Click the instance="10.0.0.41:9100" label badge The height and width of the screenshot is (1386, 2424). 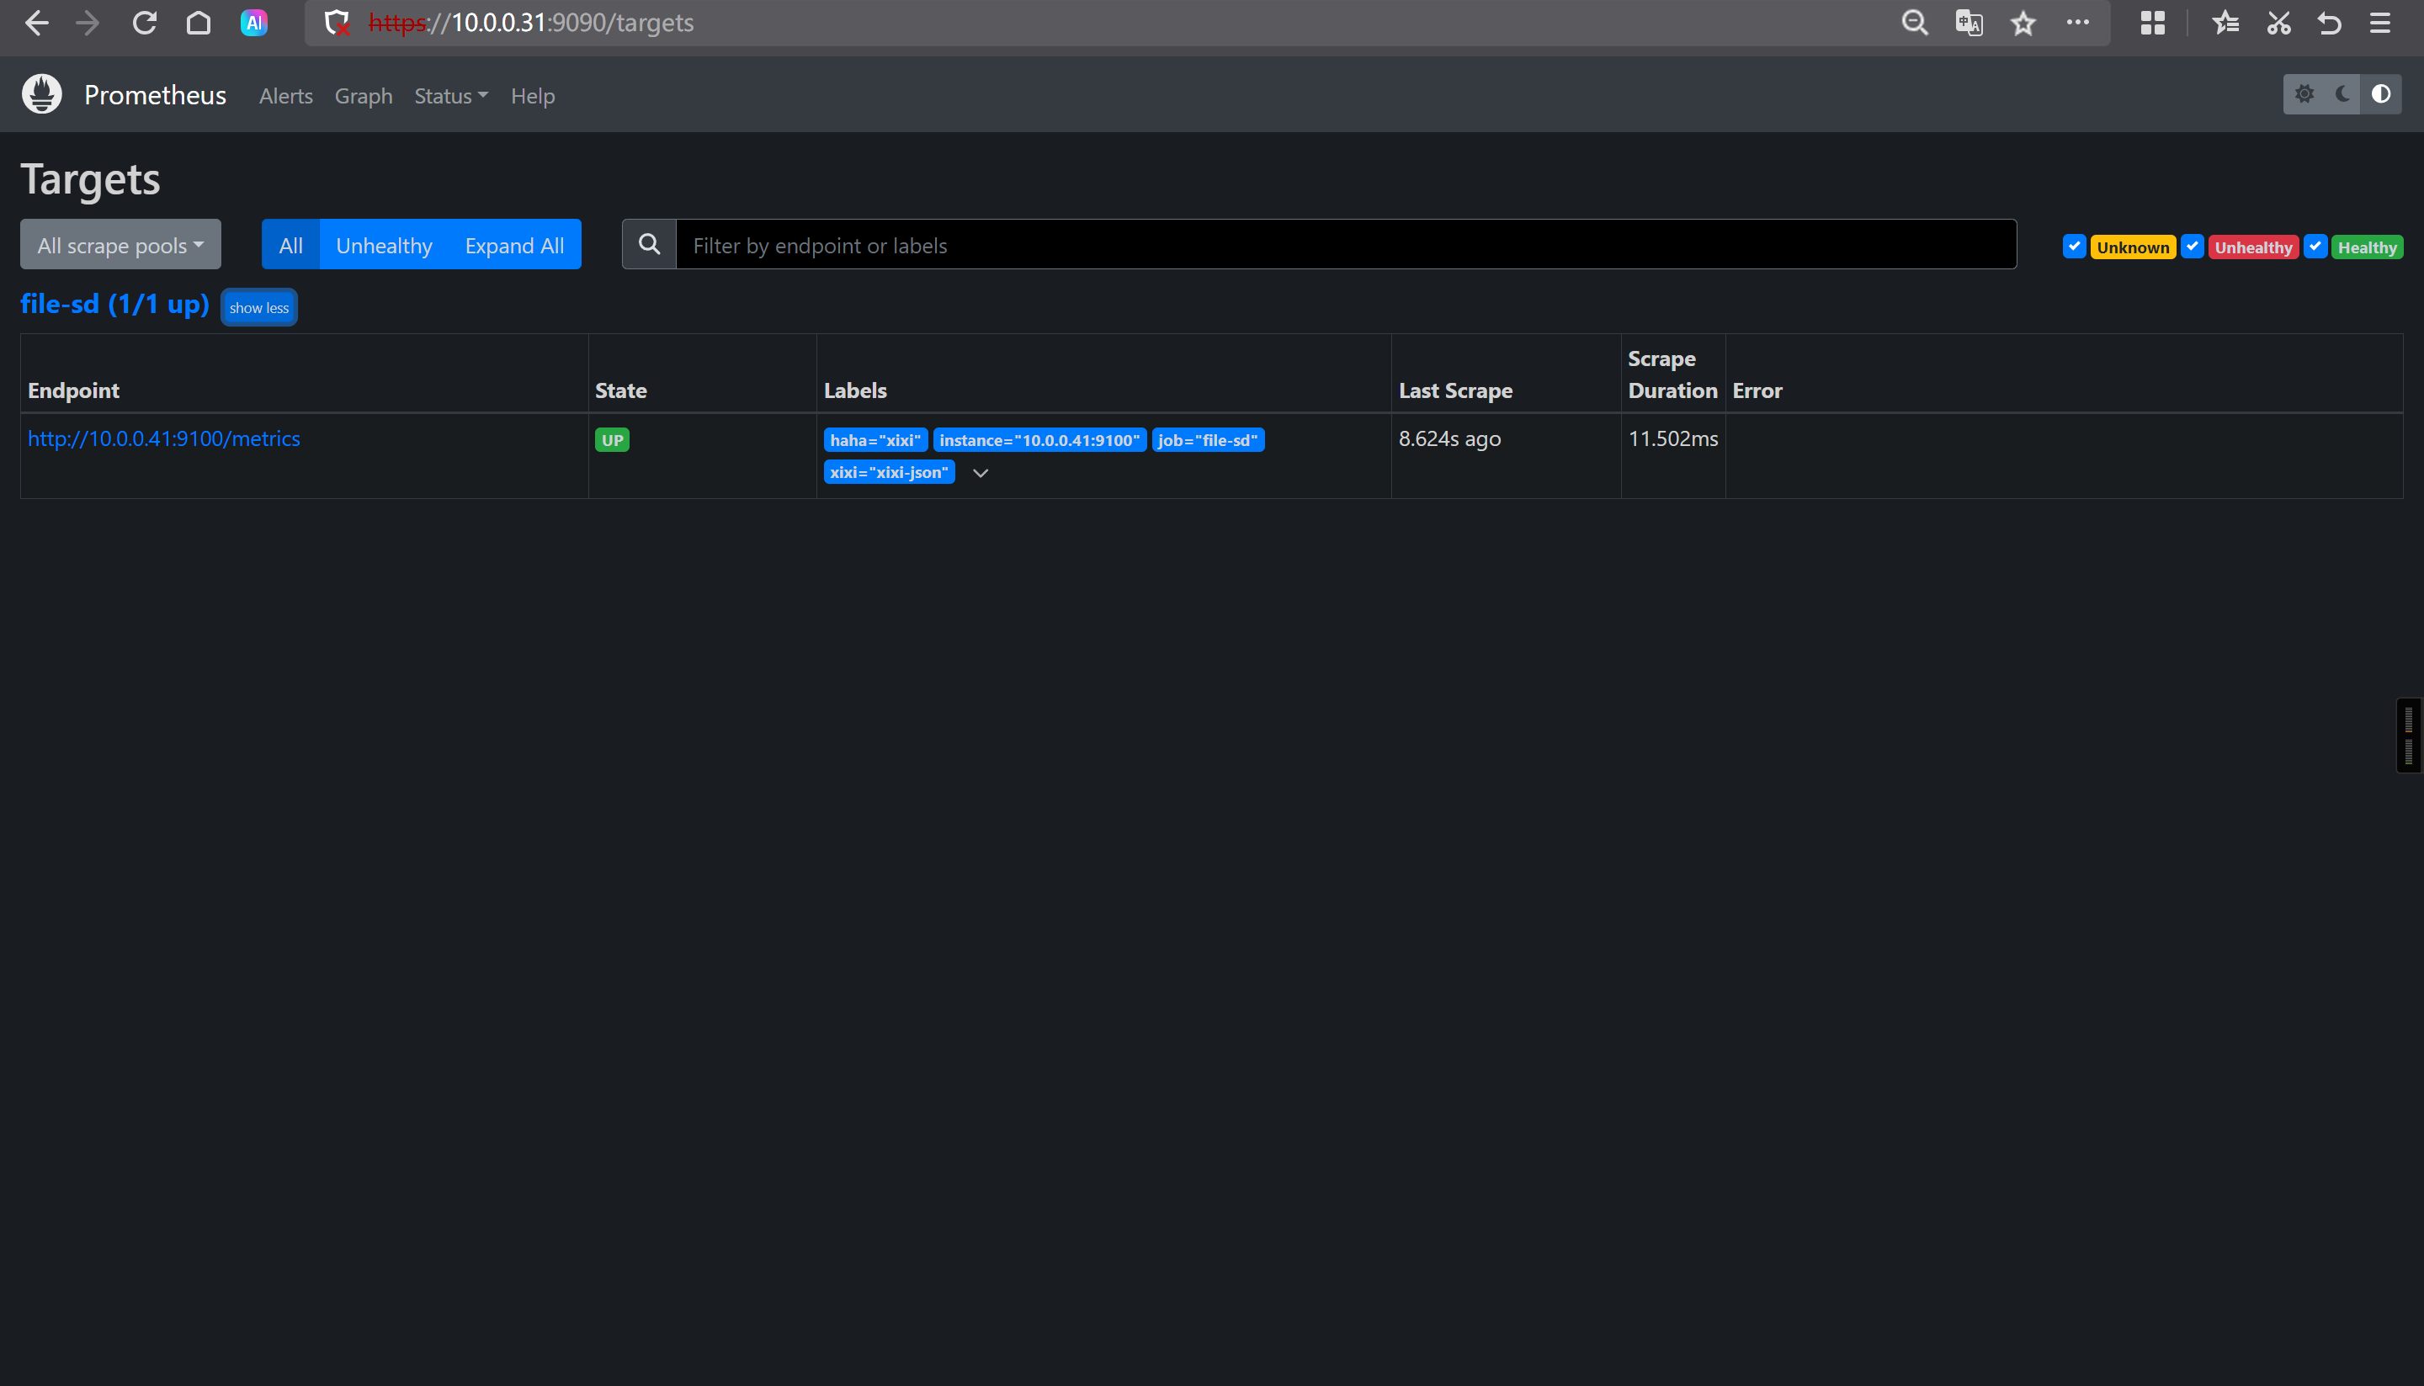coord(1039,440)
